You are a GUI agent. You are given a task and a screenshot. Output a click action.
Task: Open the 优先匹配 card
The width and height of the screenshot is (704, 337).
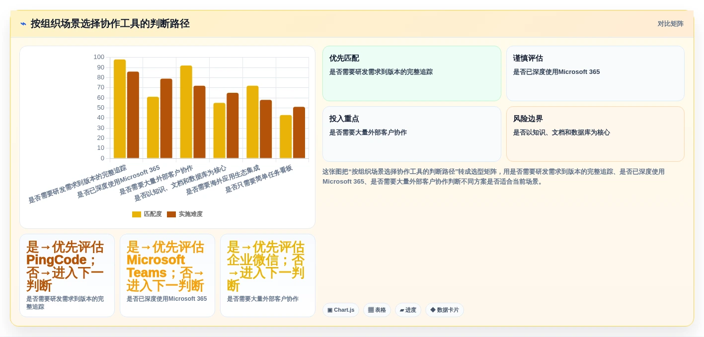coord(412,73)
